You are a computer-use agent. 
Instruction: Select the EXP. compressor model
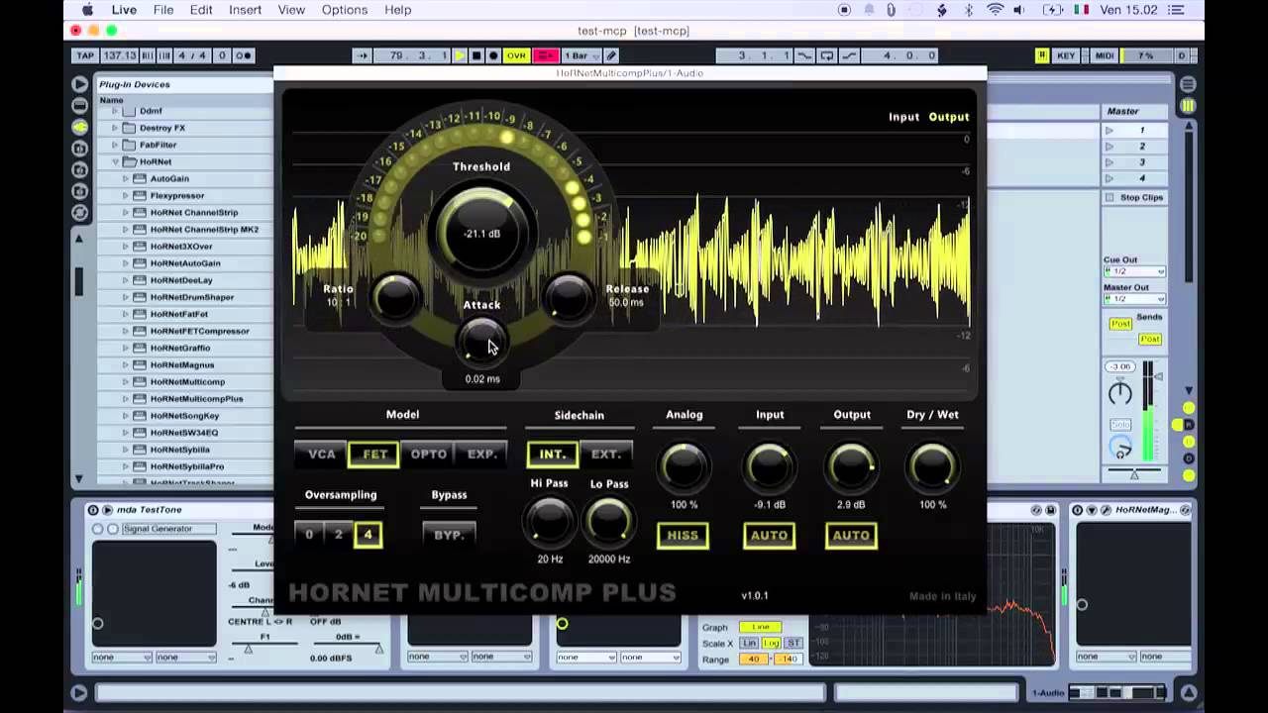(x=481, y=455)
